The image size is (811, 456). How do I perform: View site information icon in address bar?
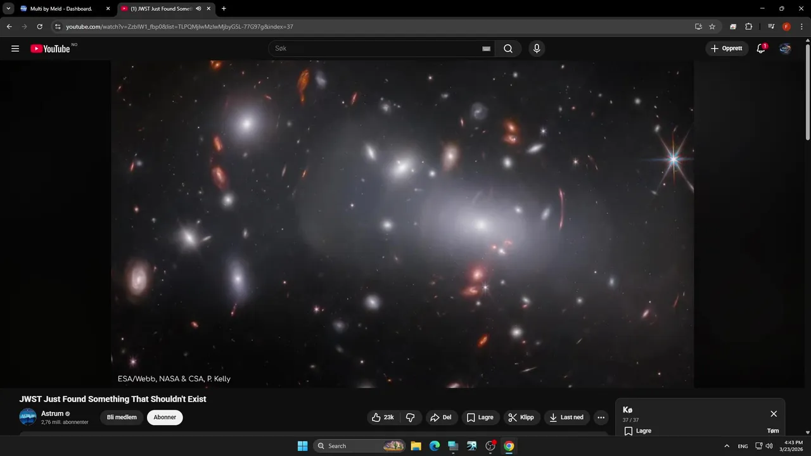pyautogui.click(x=57, y=27)
